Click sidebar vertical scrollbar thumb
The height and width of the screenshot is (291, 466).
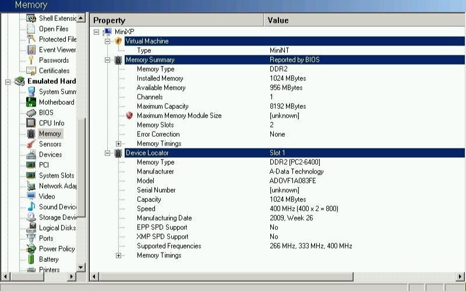point(81,168)
